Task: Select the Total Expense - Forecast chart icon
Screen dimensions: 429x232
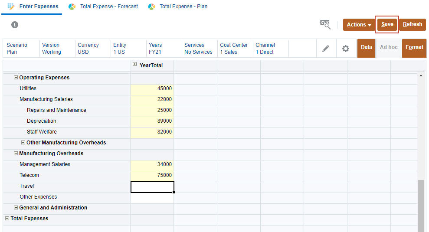Action: point(72,7)
